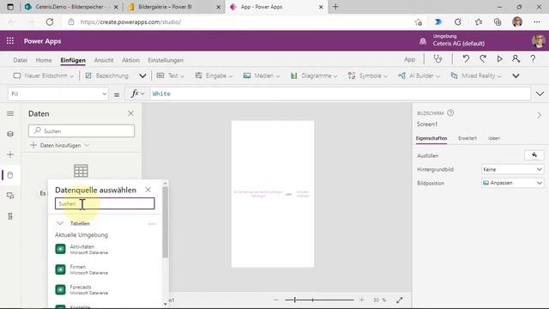
Task: Open the environment icon in header
Action: click(x=423, y=41)
